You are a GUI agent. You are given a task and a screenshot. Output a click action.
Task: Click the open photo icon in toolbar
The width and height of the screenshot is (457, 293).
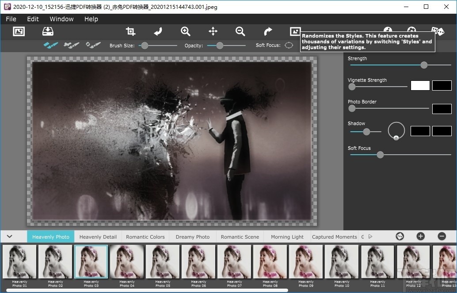pyautogui.click(x=19, y=31)
